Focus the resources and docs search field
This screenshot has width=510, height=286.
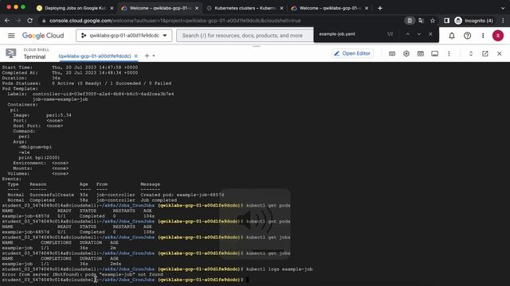click(245, 36)
